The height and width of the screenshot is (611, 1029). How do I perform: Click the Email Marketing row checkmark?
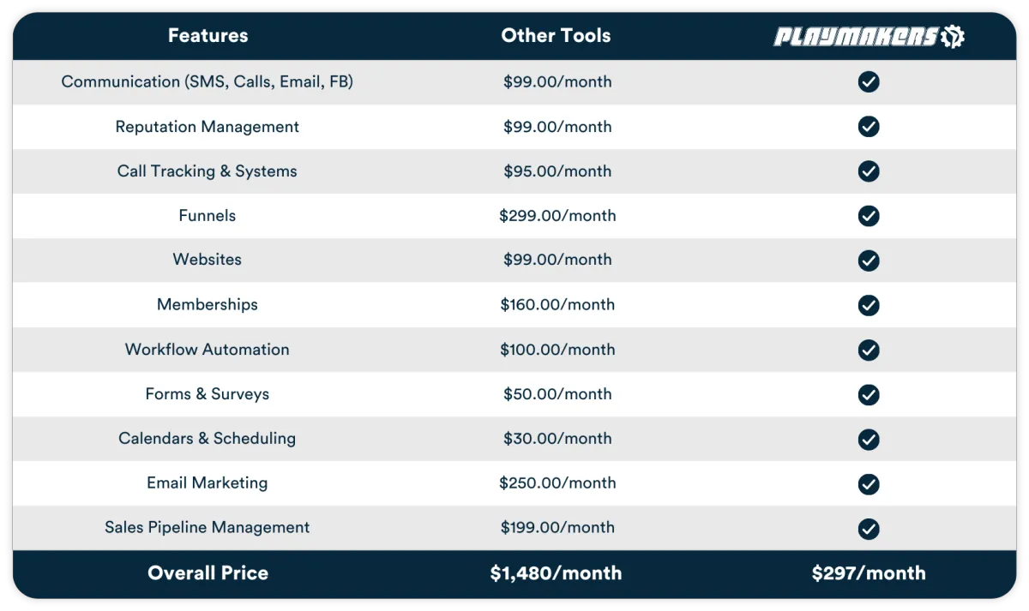click(x=869, y=483)
